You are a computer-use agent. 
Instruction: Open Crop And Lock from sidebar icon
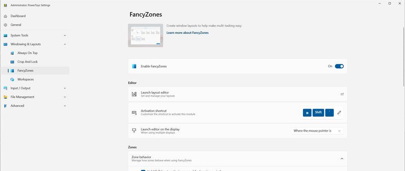pos(12,62)
